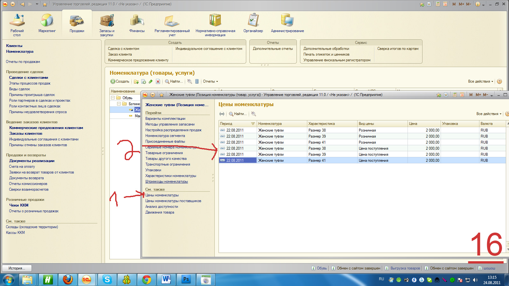Open main menu dropdown in top-left corner
Screen dimensions: 509x286
click(x=13, y=4)
